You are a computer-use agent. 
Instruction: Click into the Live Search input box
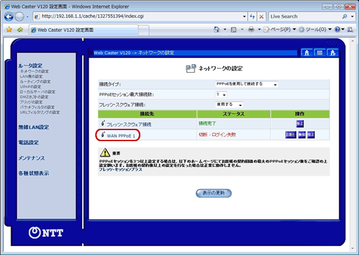tap(305, 16)
